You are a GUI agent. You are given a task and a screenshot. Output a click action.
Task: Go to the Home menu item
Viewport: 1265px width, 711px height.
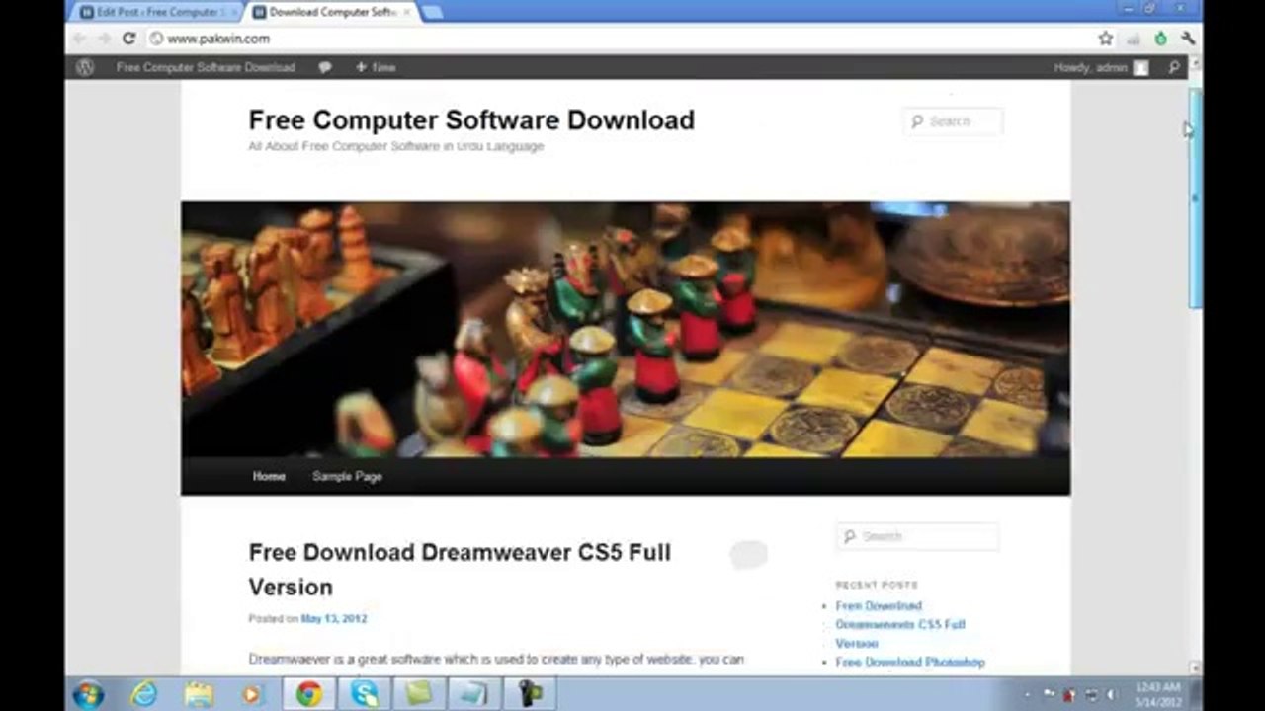(269, 476)
